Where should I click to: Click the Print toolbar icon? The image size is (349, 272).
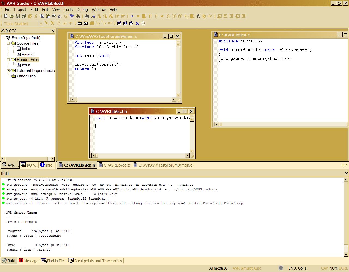[x=54, y=16]
